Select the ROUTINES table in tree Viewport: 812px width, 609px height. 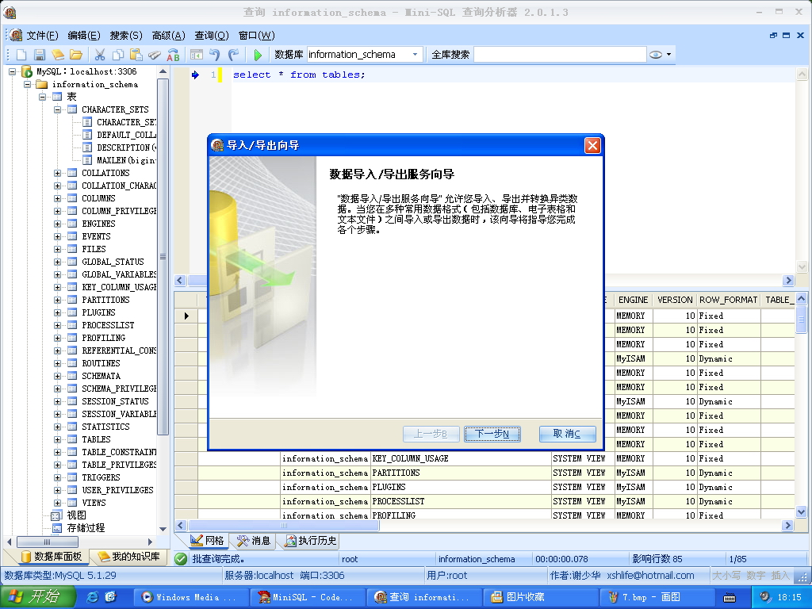point(101,363)
